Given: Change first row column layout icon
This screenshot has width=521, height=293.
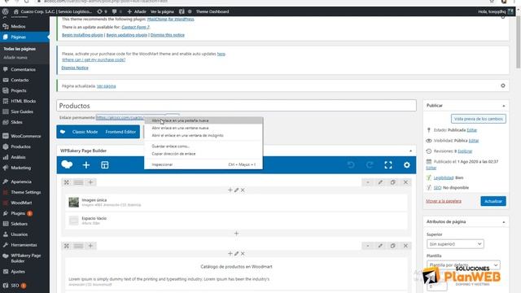Looking at the screenshot, I should tap(78, 182).
